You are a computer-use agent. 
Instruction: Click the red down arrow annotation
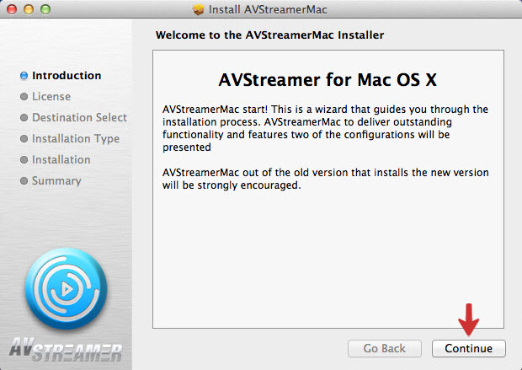coord(468,319)
